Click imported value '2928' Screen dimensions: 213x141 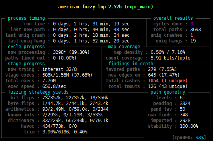(185, 121)
